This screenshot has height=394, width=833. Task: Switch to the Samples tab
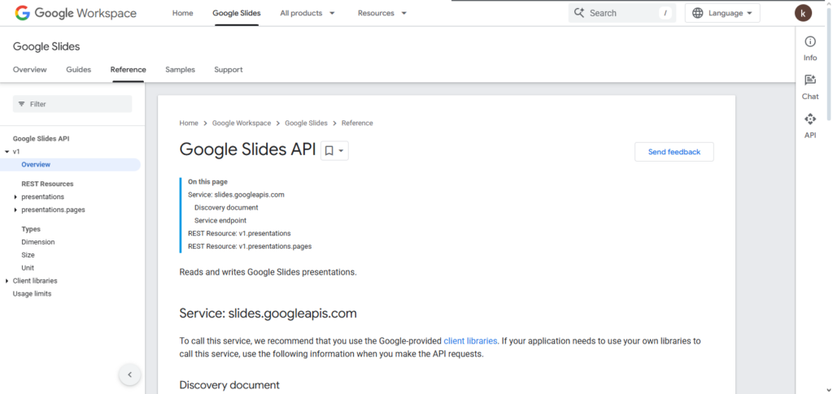point(180,70)
